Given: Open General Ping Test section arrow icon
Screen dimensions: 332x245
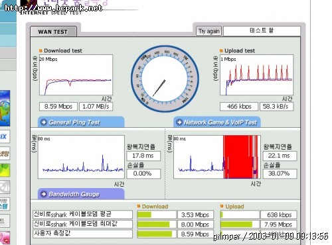Looking at the screenshot, I should click(x=44, y=122).
